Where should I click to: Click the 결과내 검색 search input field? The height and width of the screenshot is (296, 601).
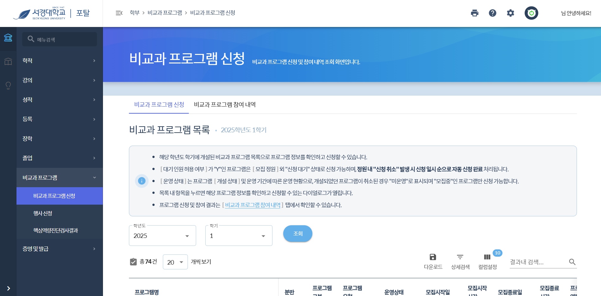pyautogui.click(x=539, y=262)
